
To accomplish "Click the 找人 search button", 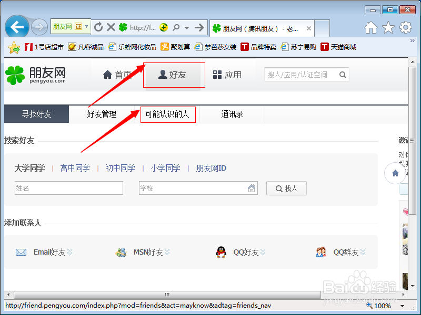I will (x=286, y=188).
